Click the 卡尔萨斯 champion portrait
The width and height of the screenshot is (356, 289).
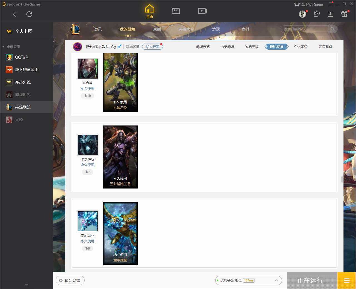coord(88,145)
